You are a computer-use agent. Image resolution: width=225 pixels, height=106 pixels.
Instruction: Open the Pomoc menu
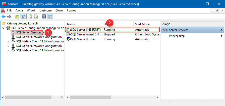coord(72,10)
